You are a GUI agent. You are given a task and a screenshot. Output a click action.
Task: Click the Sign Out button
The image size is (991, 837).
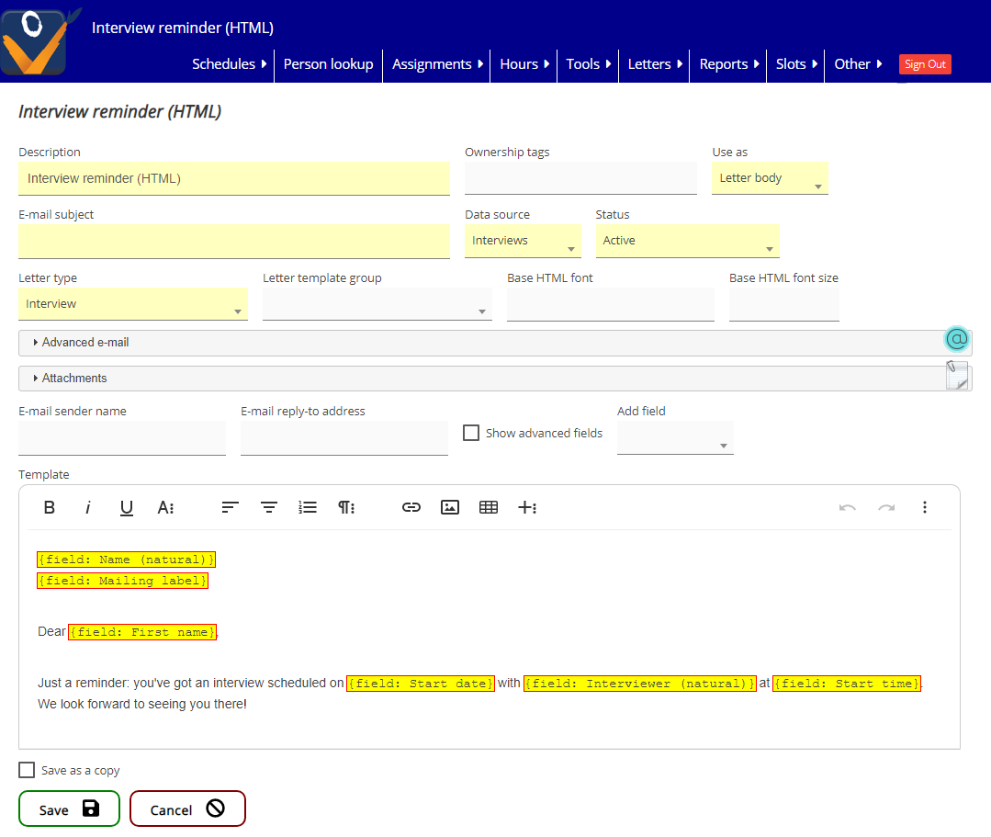click(925, 64)
